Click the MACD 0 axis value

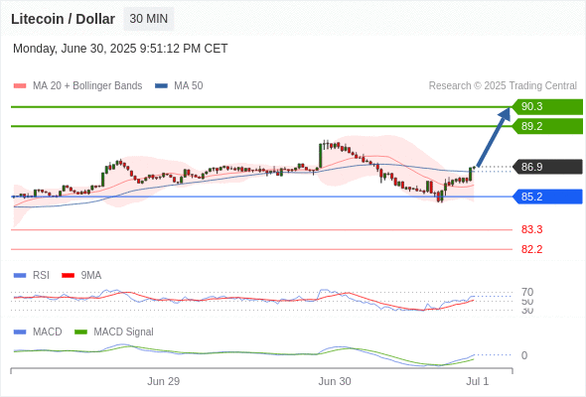[524, 355]
